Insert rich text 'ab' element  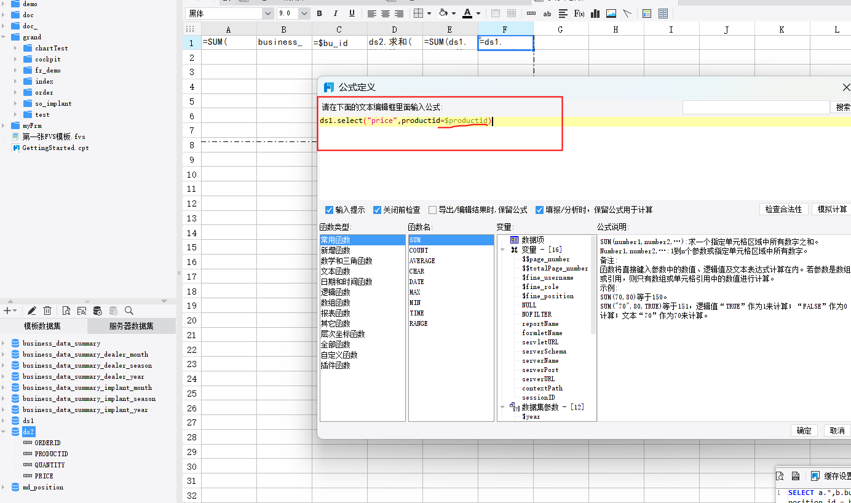click(x=547, y=14)
